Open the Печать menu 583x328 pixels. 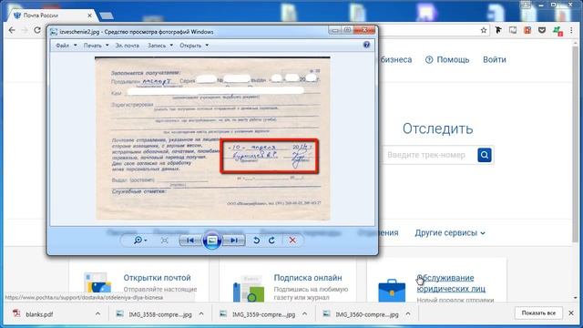coord(96,46)
